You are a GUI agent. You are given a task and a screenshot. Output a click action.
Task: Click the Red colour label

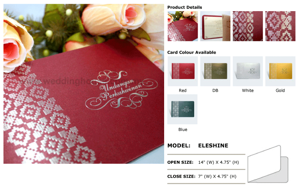[x=183, y=91]
